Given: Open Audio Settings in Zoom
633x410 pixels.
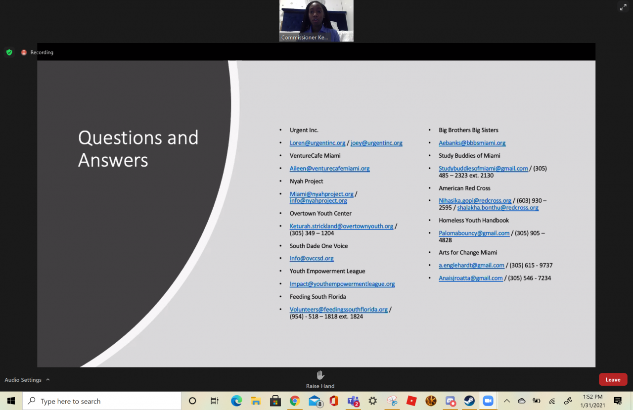Looking at the screenshot, I should click(x=23, y=380).
